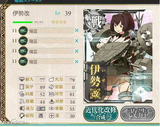Viewport: 160px width, 127px height.
Task: Click the second slot seaplane icon
Action: click(x=23, y=41)
